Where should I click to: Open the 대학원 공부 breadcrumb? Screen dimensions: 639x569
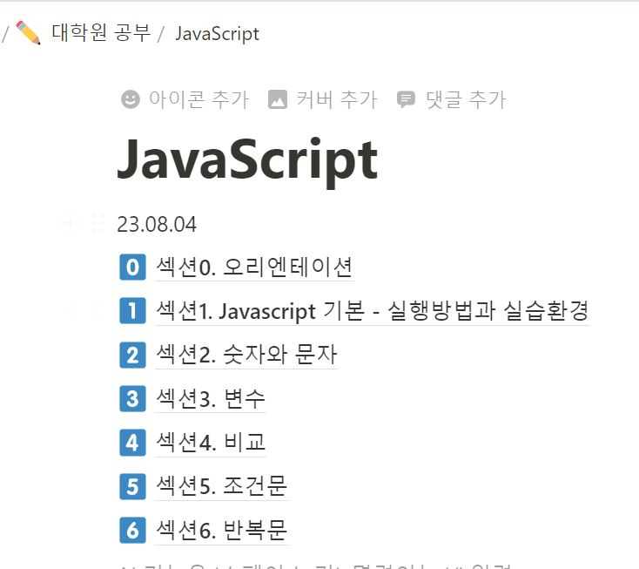click(x=101, y=33)
